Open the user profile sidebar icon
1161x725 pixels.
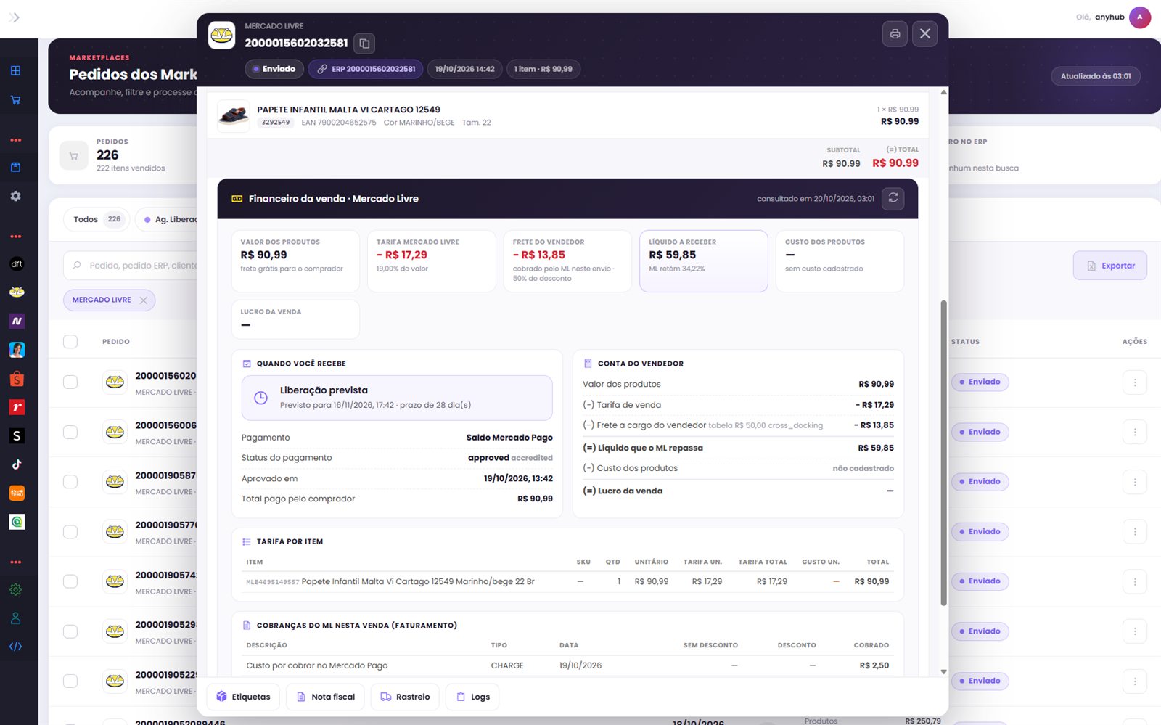15,618
